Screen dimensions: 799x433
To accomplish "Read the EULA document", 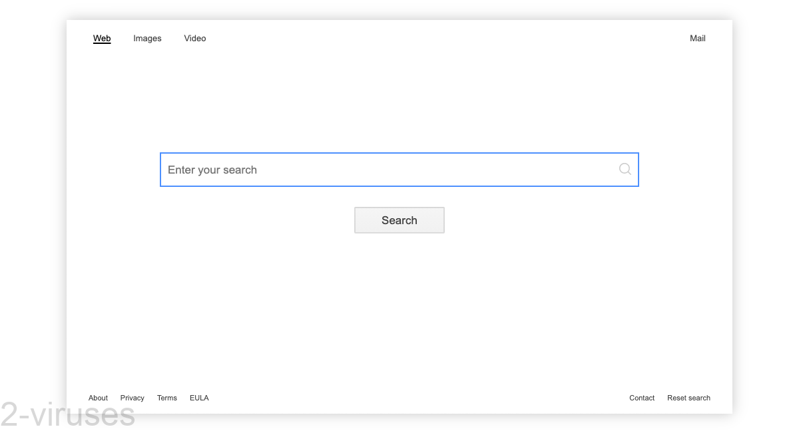I will click(x=199, y=398).
